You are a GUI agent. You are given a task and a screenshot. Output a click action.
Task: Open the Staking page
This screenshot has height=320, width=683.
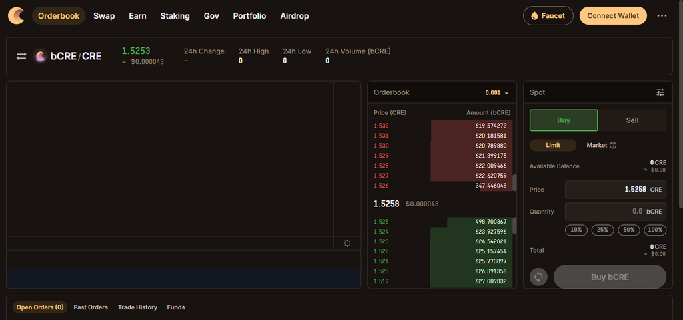click(175, 15)
